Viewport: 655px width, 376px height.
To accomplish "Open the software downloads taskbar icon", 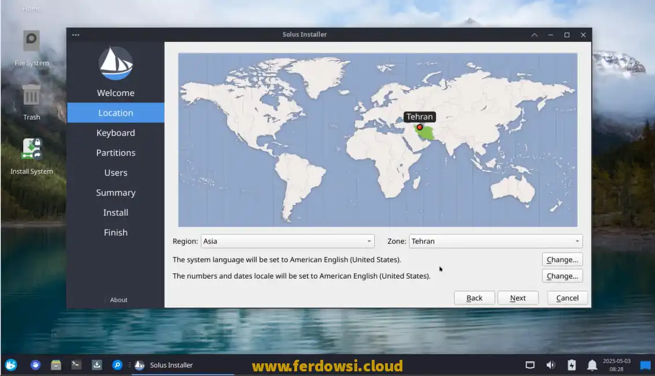I will (97, 365).
